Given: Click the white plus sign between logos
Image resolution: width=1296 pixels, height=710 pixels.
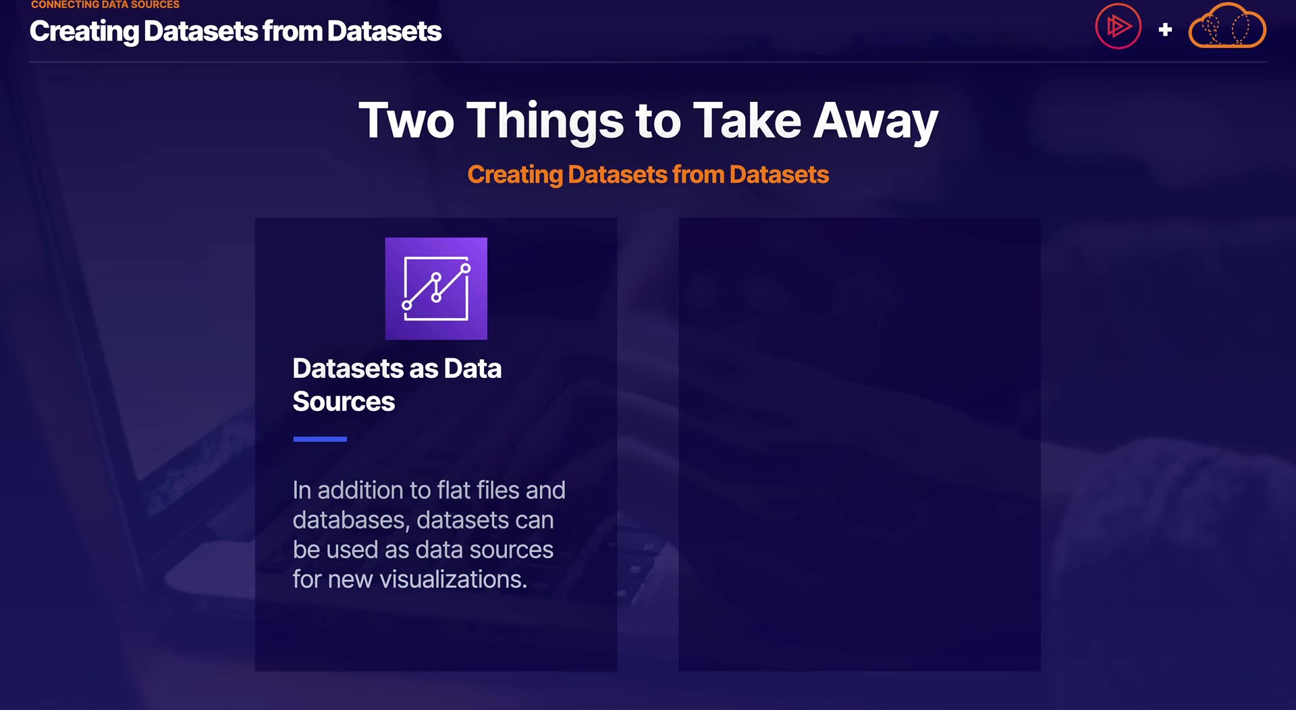Looking at the screenshot, I should (1165, 30).
